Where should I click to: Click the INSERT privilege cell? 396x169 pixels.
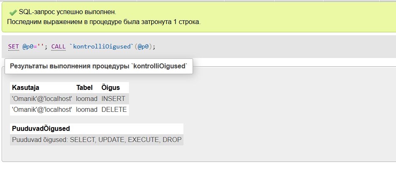(114, 99)
